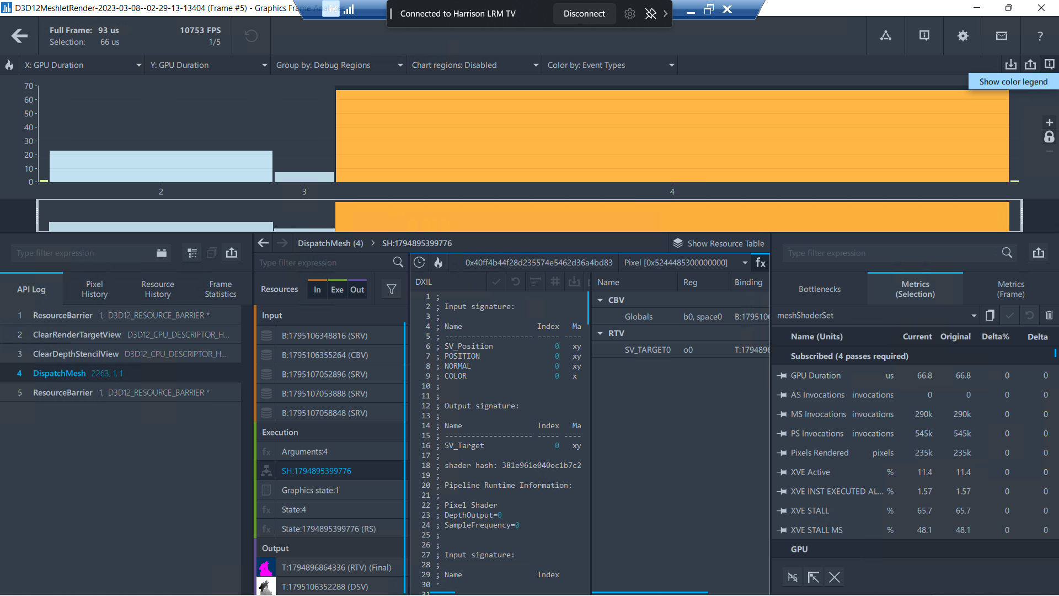This screenshot has height=596, width=1059.
Task: Switch to the Metrics (Frame) tab
Action: pos(1011,289)
